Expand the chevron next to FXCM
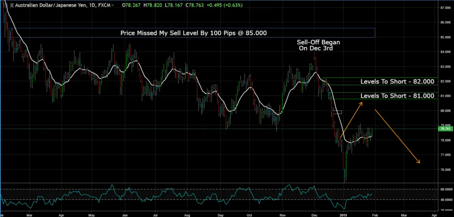The width and height of the screenshot is (454, 217). coord(113,5)
